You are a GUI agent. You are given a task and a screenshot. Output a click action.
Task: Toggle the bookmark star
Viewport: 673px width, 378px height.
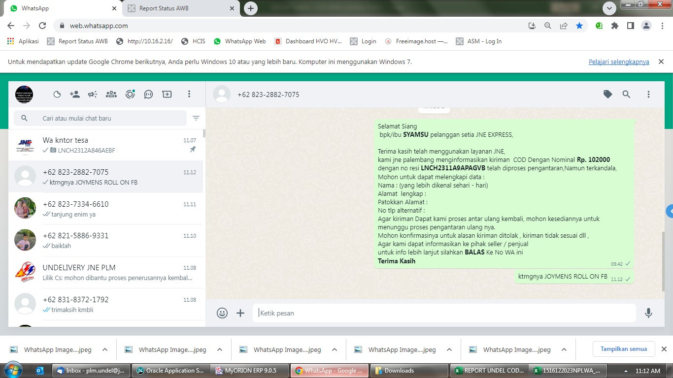[579, 26]
